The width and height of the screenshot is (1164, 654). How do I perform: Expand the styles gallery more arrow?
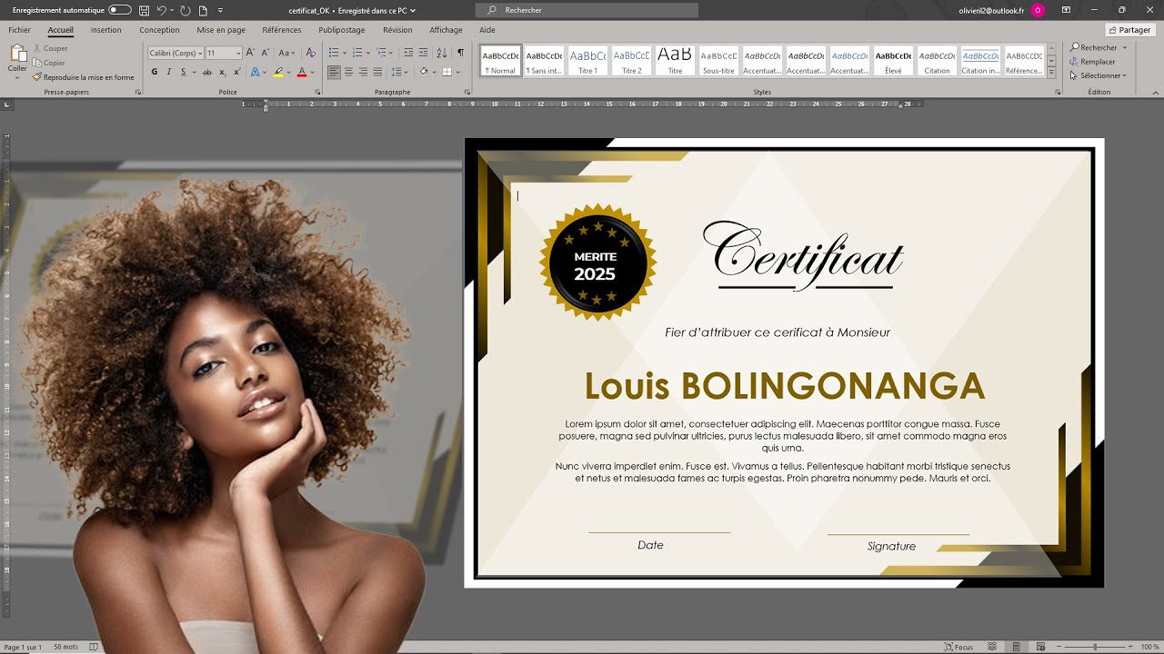coord(1051,71)
